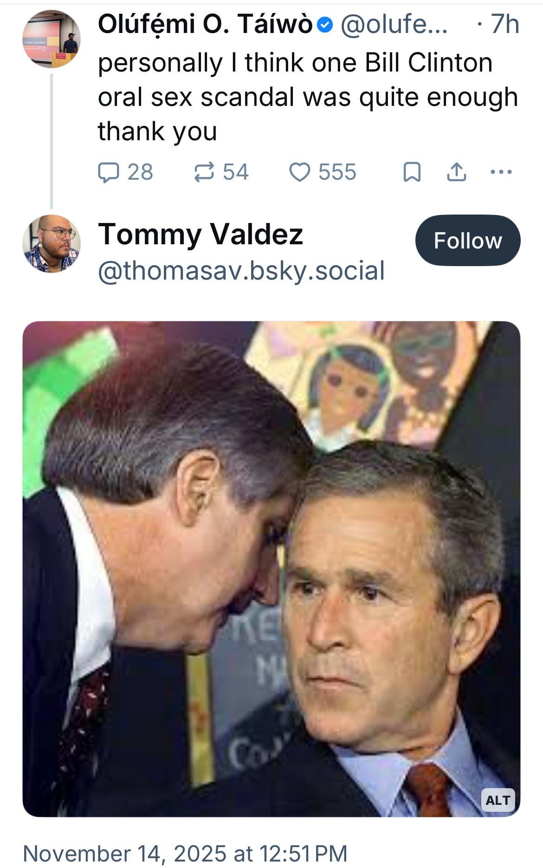
Task: Click the truncated @olufe... handle
Action: point(394,25)
